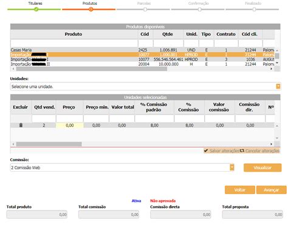Viewport: 288px width, 225px height.
Task: Go to the Confirmação step
Action: click(x=199, y=9)
